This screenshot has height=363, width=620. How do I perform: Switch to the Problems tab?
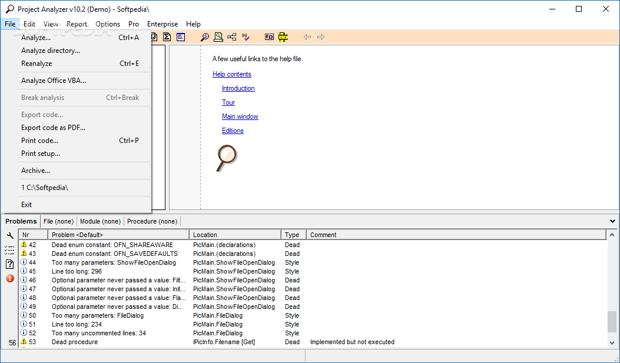click(21, 221)
